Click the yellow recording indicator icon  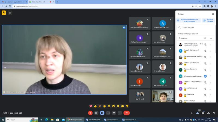(4, 12)
